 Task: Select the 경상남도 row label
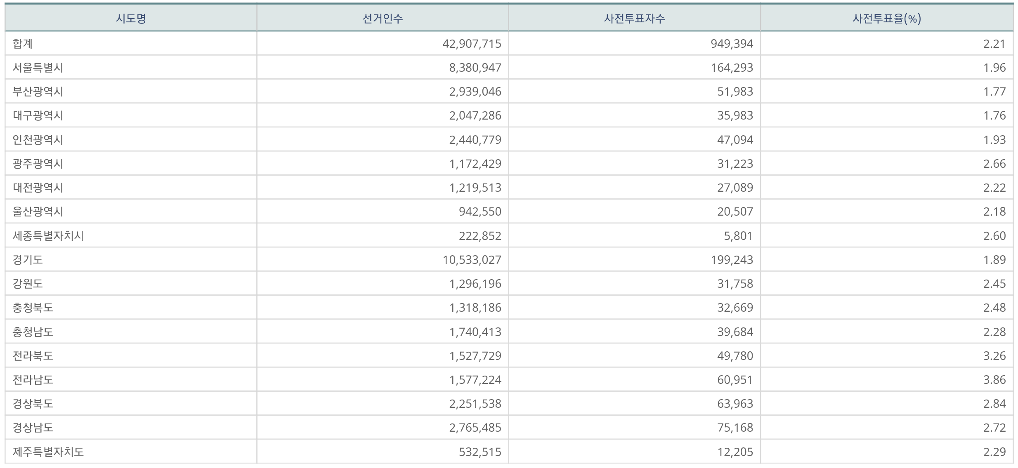(x=33, y=428)
